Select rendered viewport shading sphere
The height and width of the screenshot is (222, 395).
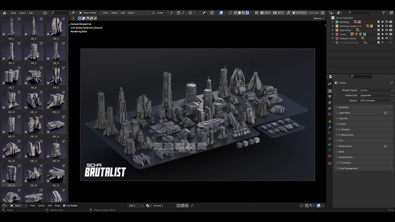tap(247, 12)
